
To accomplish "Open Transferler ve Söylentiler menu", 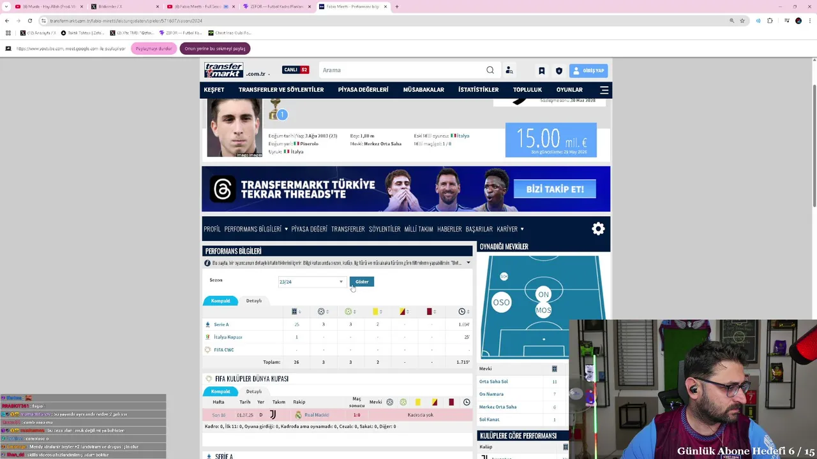I will click(281, 90).
